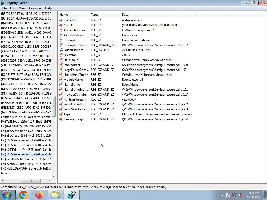Click the HelpTopic value icon
The image size is (267, 200).
click(61, 60)
